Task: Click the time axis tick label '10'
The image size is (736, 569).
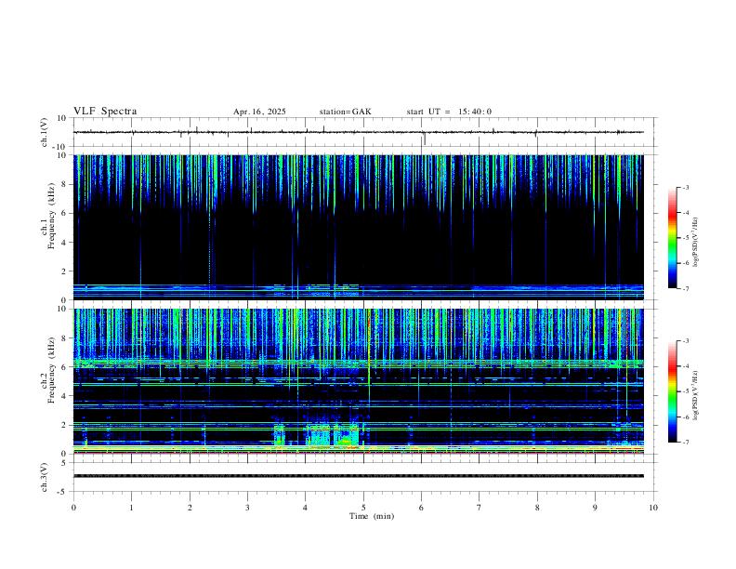Action: (653, 508)
